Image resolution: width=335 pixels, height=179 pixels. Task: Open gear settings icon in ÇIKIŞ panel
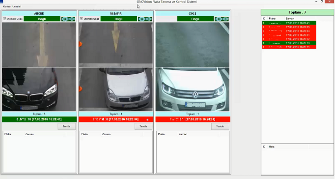tap(222, 19)
